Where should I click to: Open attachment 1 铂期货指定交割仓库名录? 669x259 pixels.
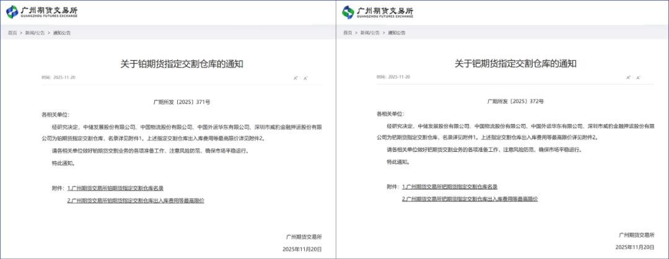coord(116,188)
